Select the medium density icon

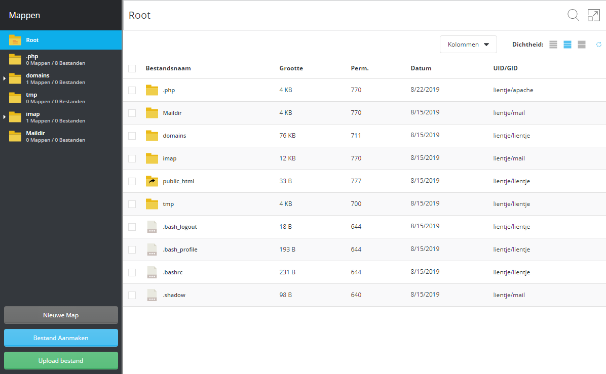click(x=567, y=45)
